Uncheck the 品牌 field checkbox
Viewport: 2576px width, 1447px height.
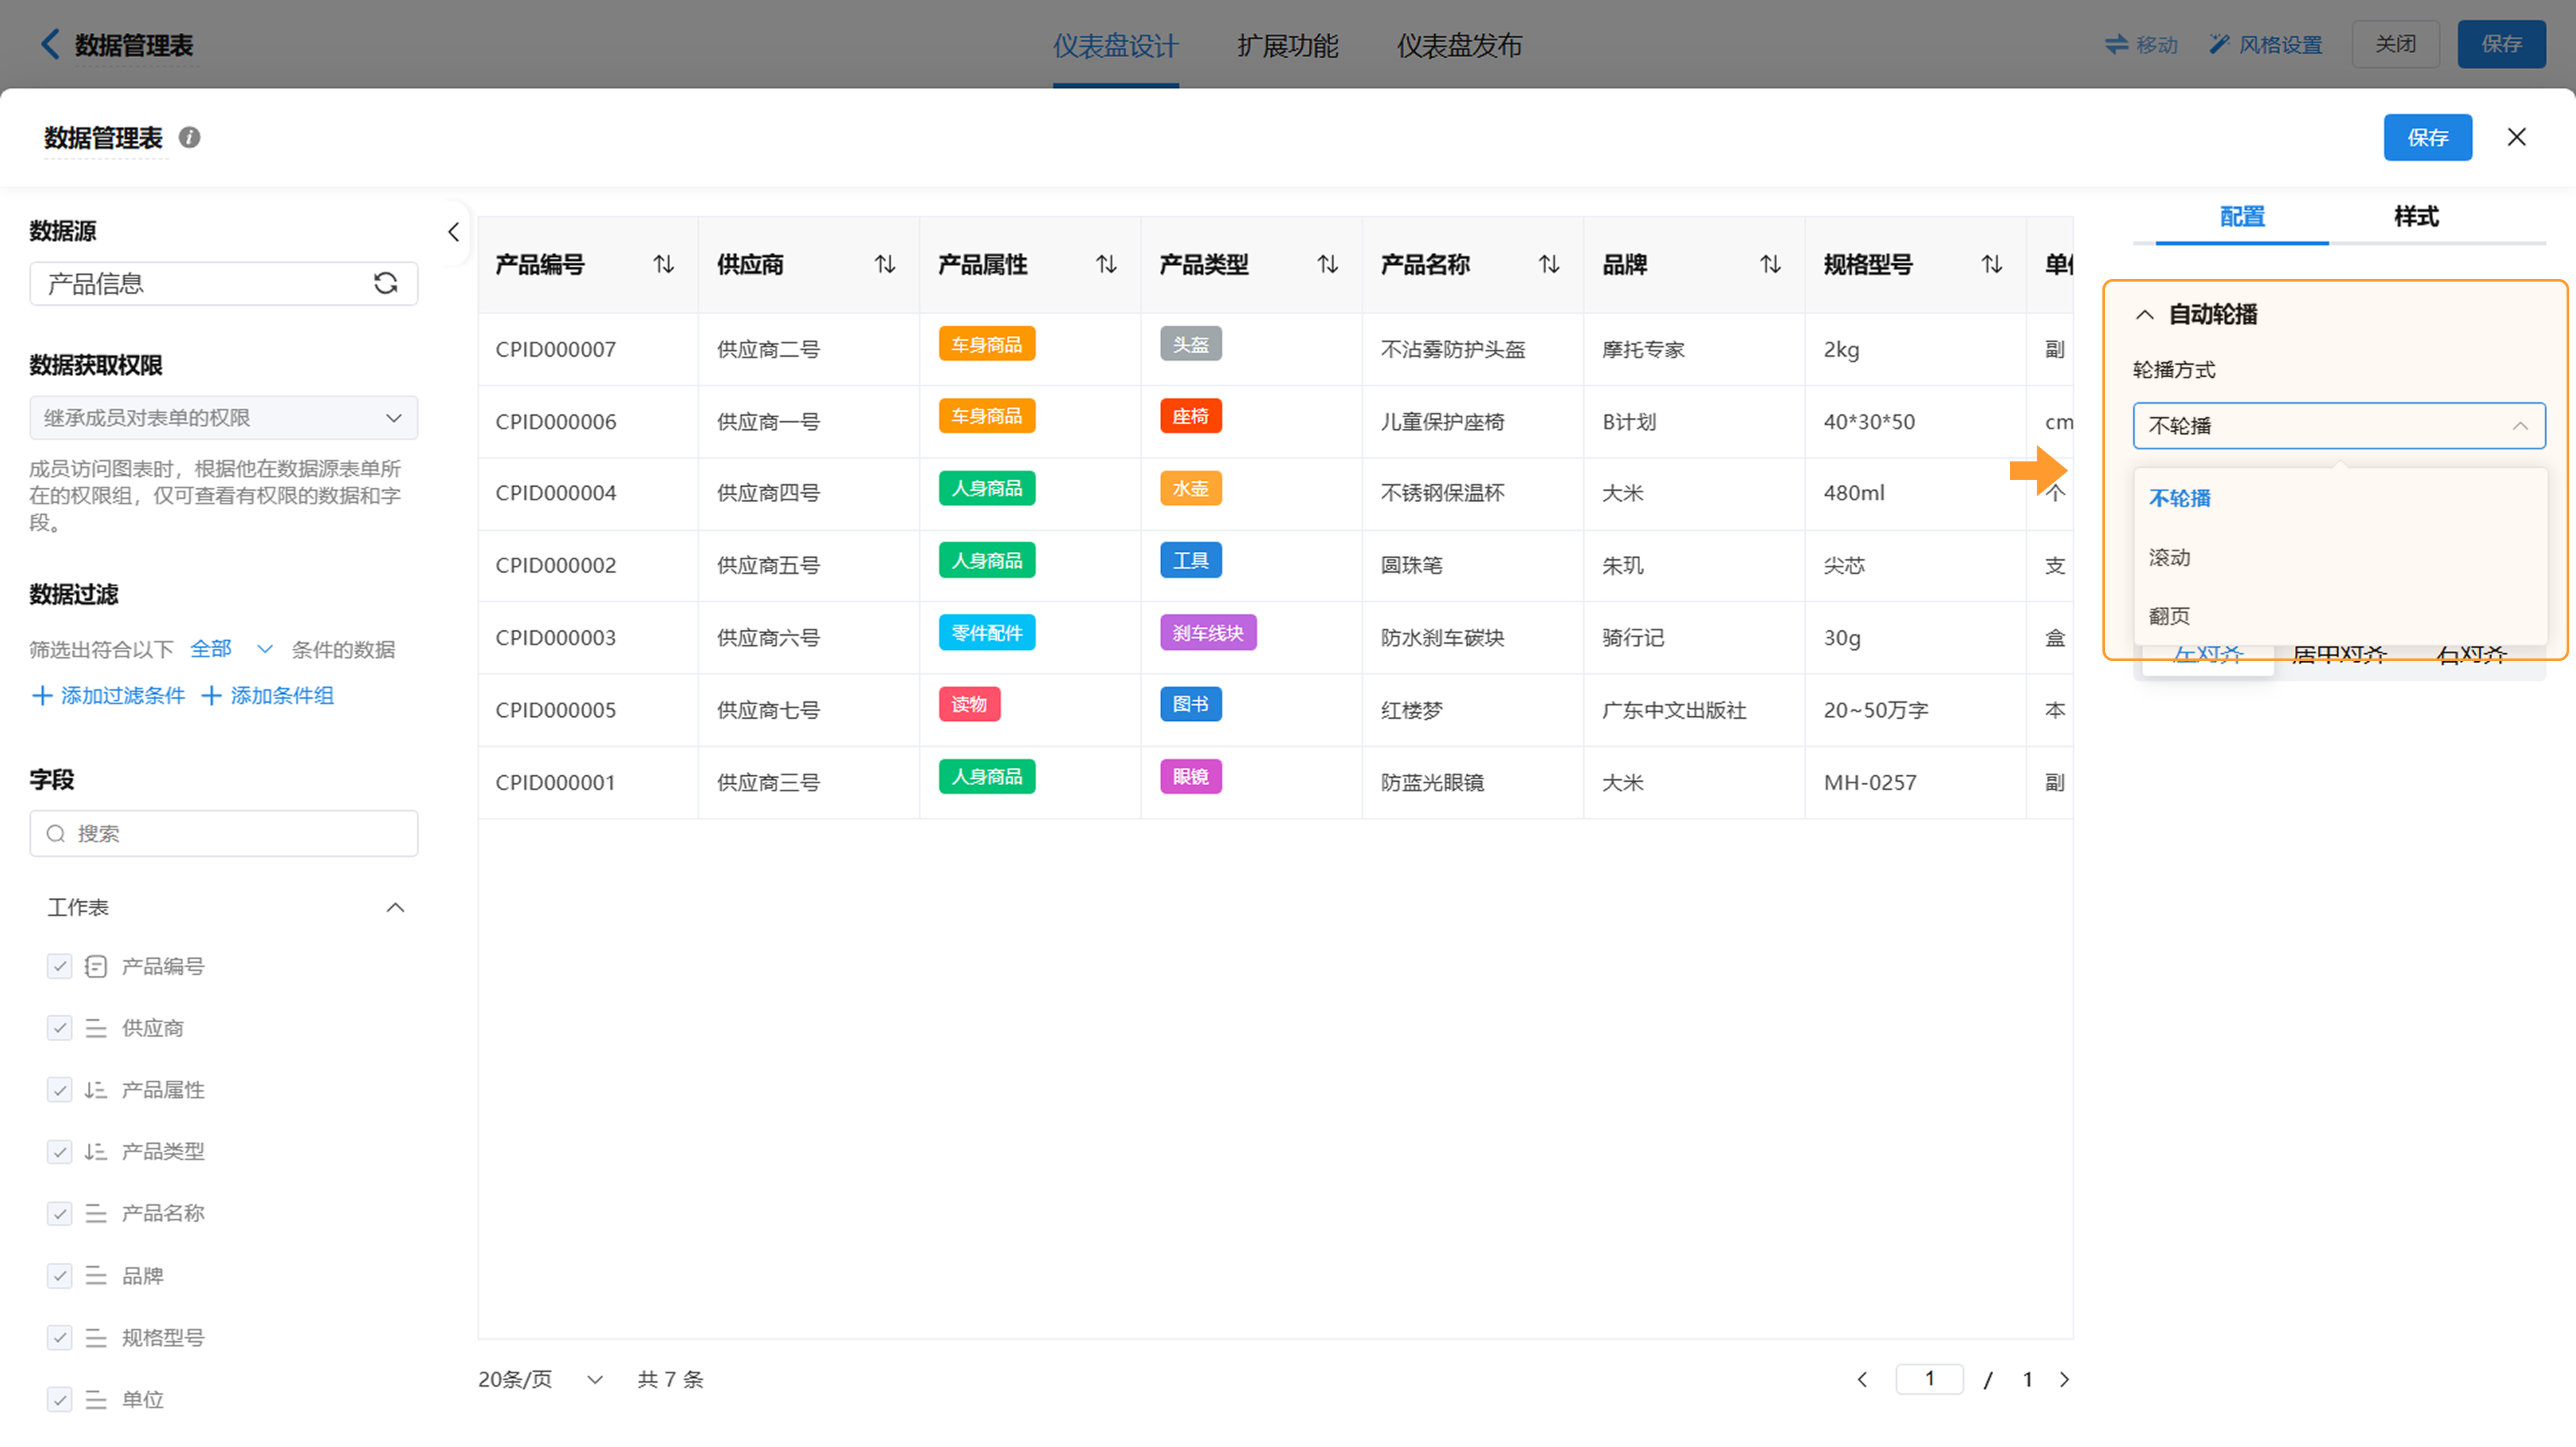click(60, 1275)
